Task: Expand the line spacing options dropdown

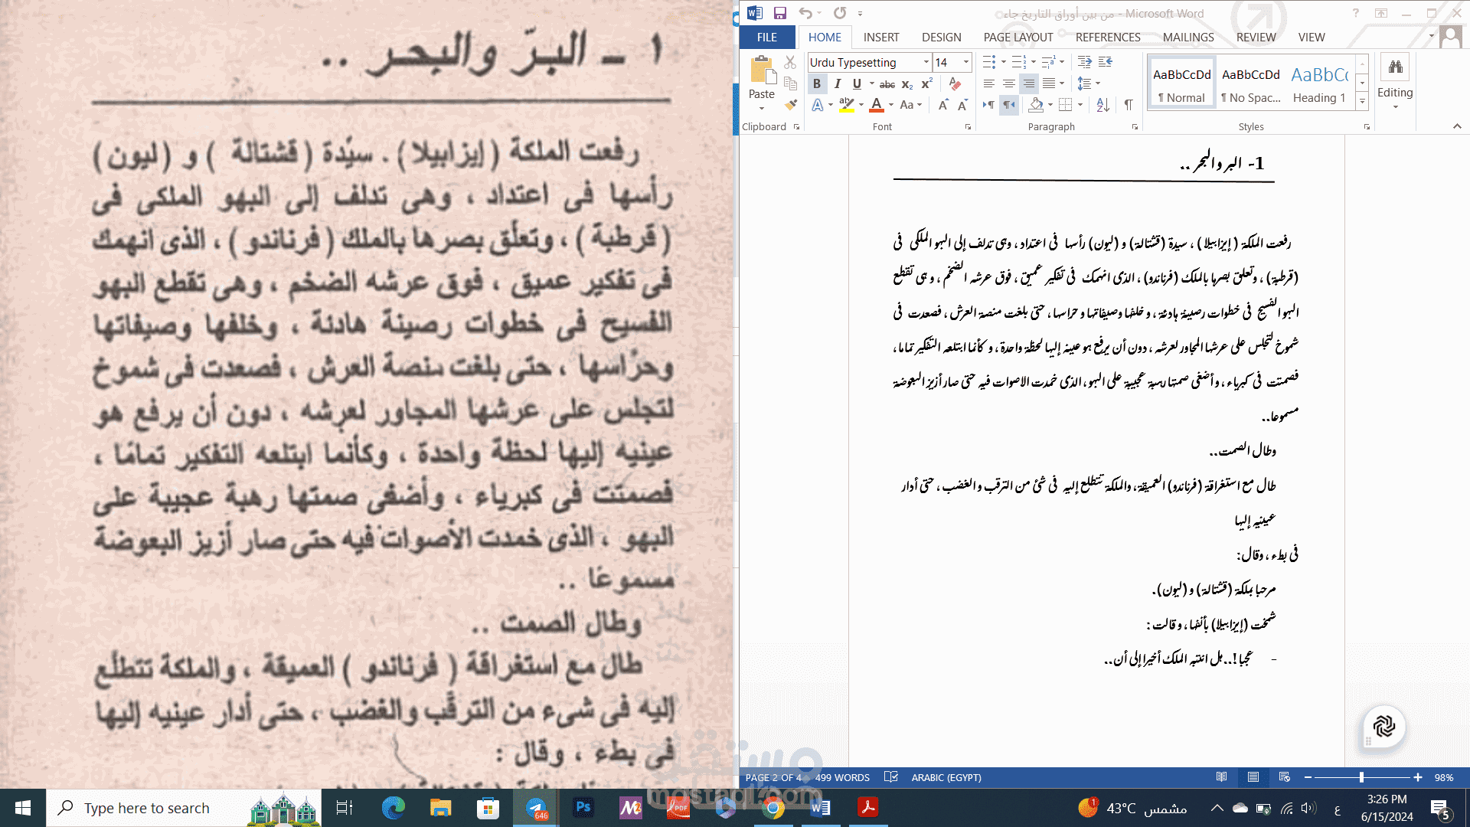Action: pyautogui.click(x=1098, y=83)
